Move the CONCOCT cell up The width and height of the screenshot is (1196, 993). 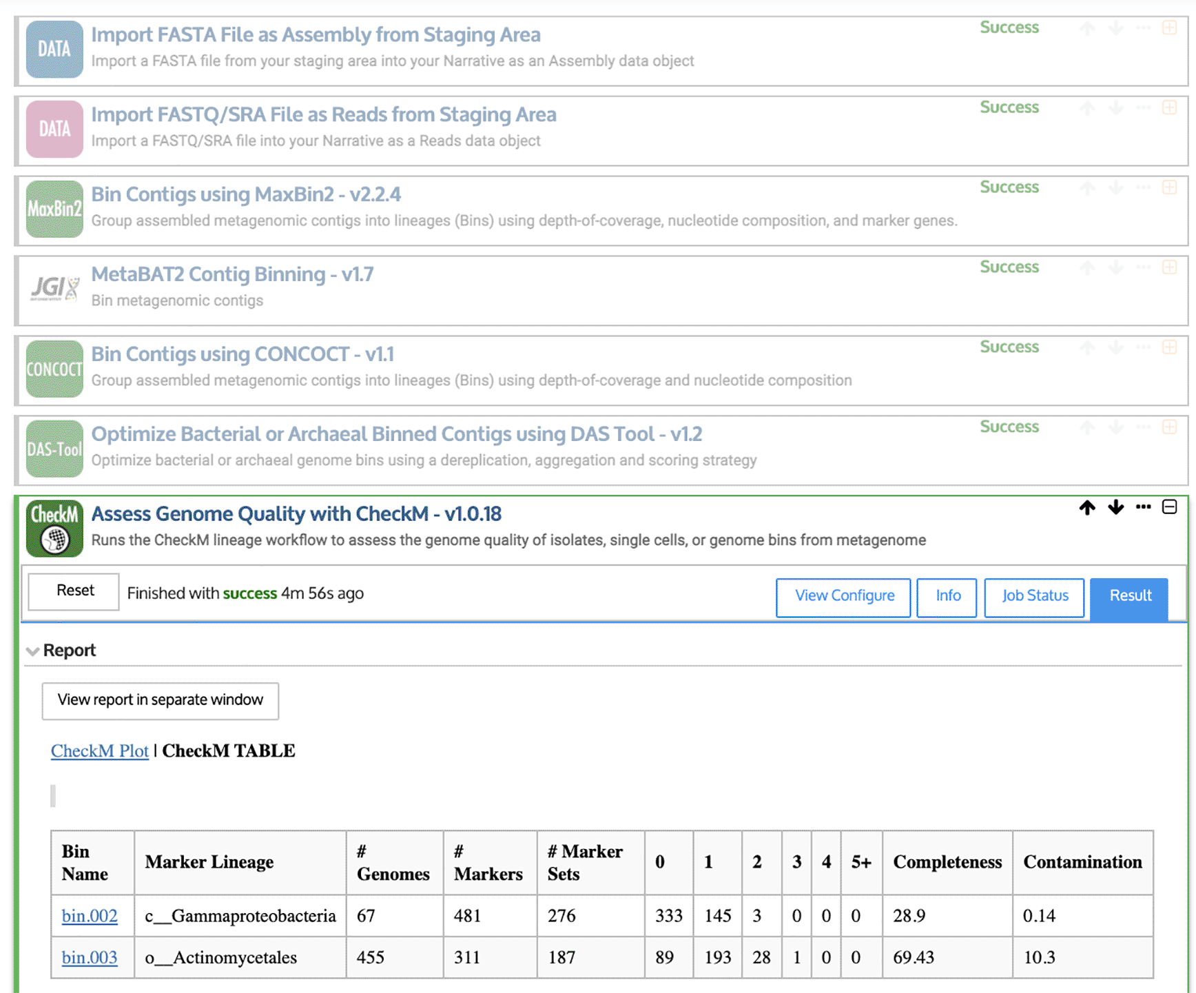[x=1087, y=348]
